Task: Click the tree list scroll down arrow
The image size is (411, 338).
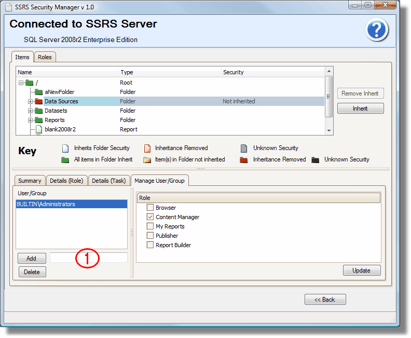Action: coord(329,131)
